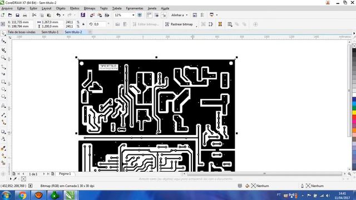Viewport: 356px width, 200px height.
Task: Expand the status bar coordinates arrow
Action: [x=31, y=186]
